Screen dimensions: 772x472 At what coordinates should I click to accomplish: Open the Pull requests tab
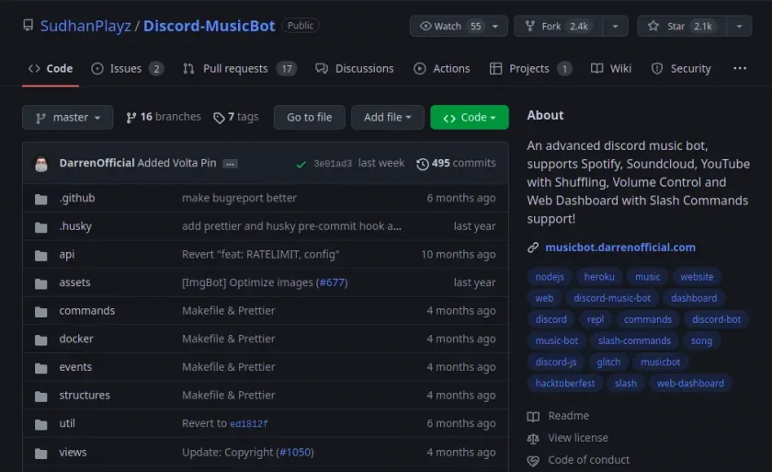(240, 68)
